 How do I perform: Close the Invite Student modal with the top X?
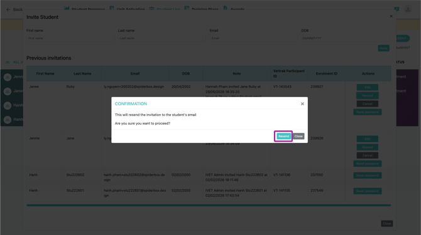[x=391, y=16]
